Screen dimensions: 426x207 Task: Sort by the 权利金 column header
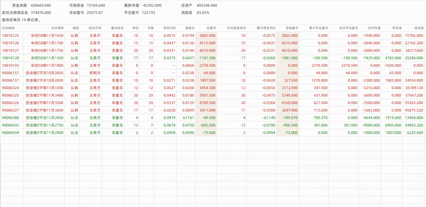tap(397, 28)
